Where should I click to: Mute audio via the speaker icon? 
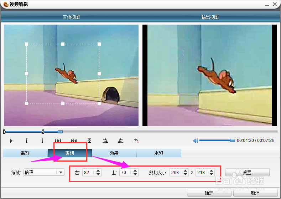point(195,141)
